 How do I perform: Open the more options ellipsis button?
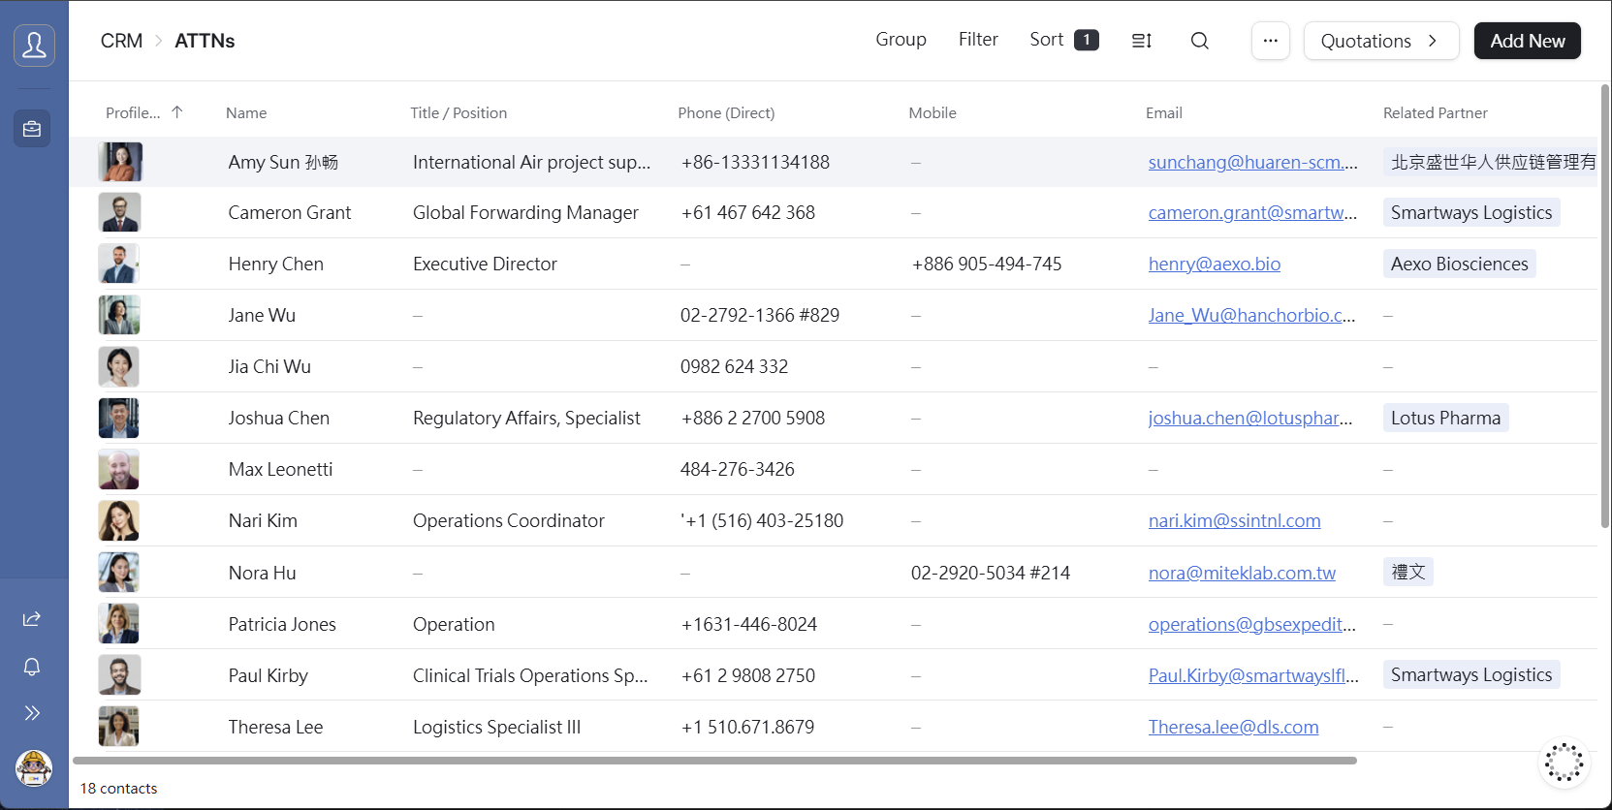click(x=1271, y=41)
